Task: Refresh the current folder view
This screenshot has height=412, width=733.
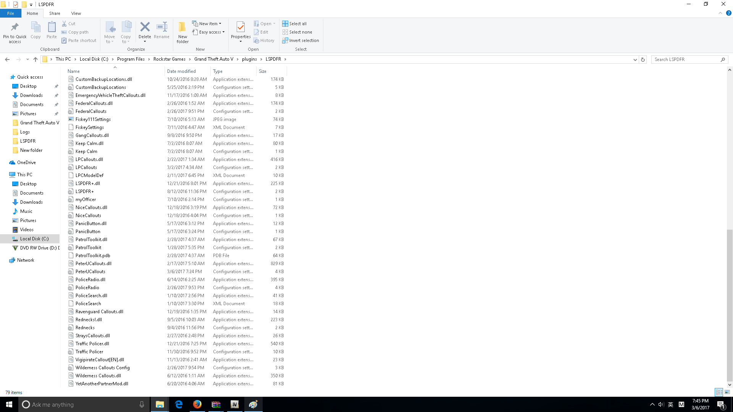Action: point(643,60)
